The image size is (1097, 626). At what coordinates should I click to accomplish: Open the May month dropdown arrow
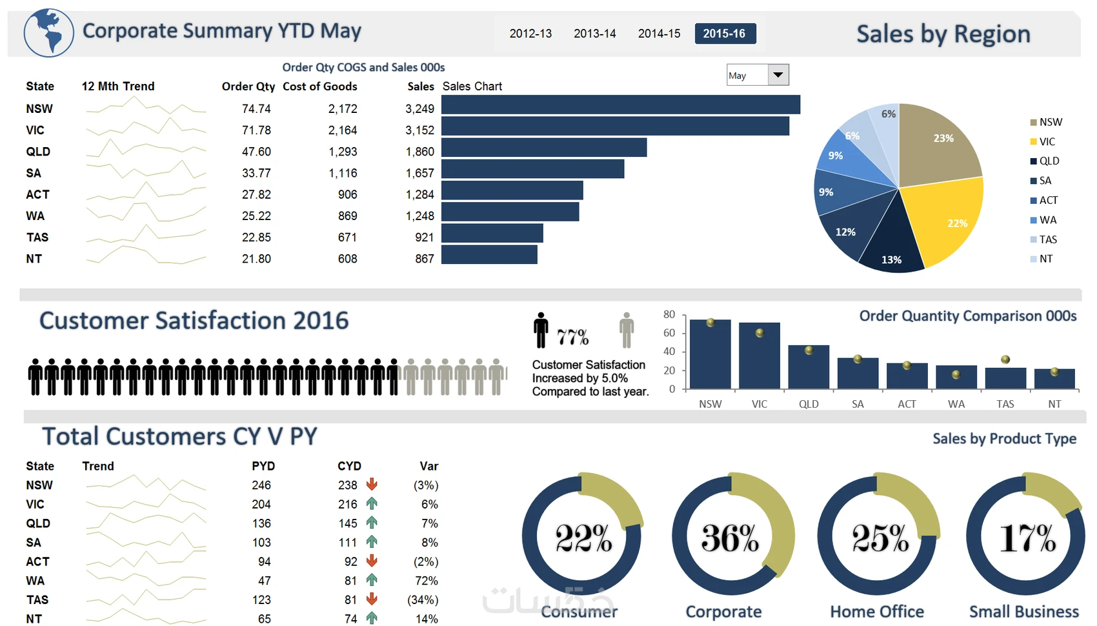[778, 75]
